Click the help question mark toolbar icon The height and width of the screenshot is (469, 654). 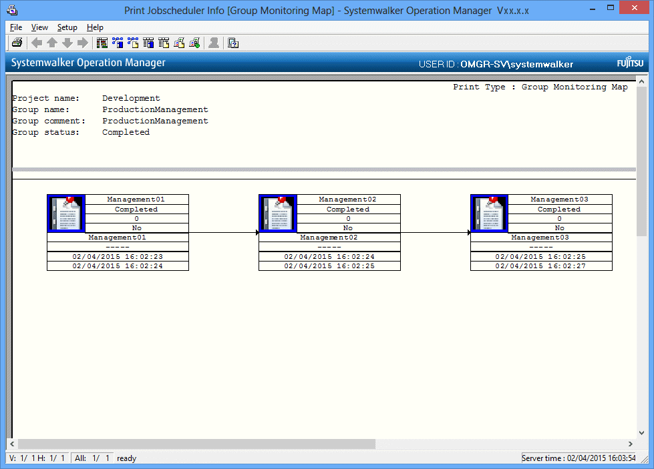(233, 43)
